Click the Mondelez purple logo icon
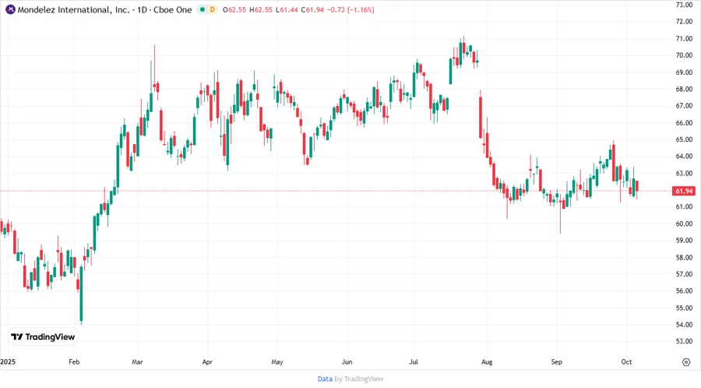Viewport: 701px width, 388px height. pyautogui.click(x=10, y=9)
